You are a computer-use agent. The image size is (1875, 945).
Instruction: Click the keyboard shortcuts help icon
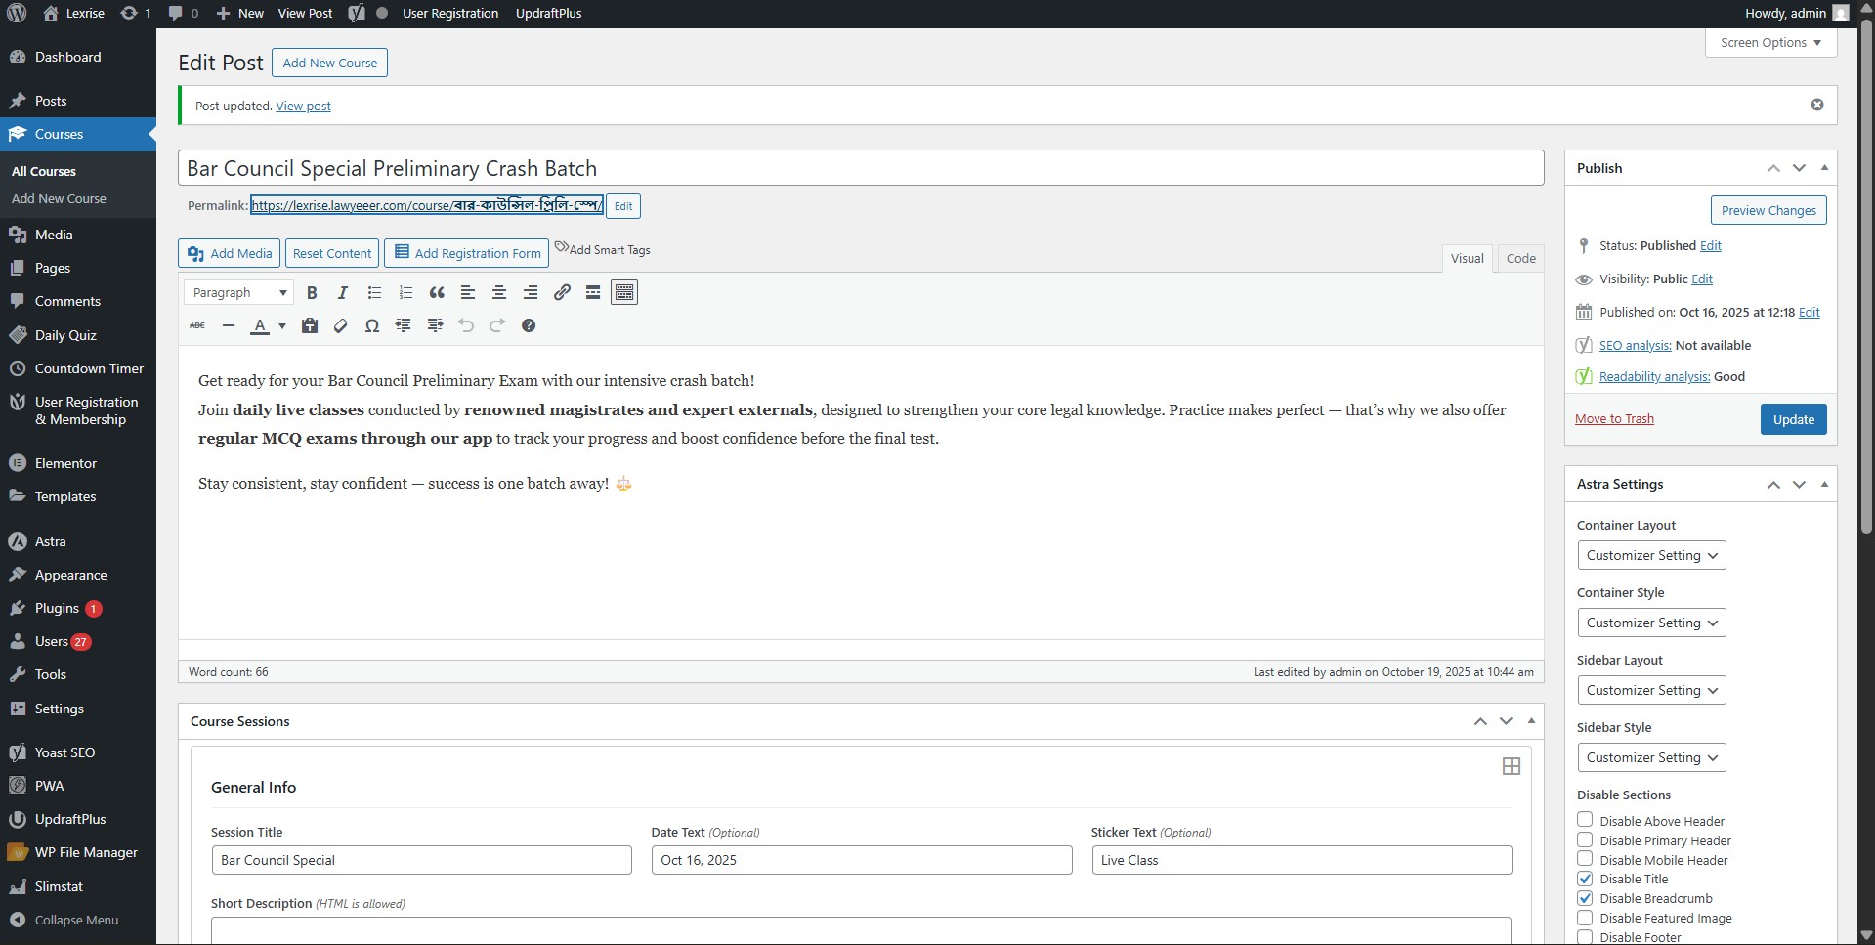click(x=529, y=325)
